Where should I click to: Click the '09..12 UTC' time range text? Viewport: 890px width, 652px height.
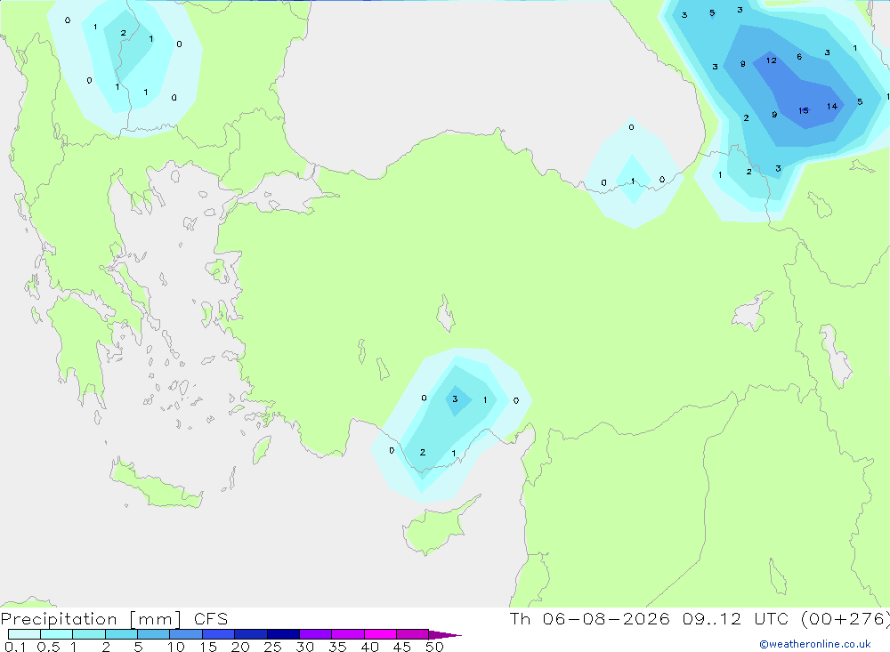[736, 618]
